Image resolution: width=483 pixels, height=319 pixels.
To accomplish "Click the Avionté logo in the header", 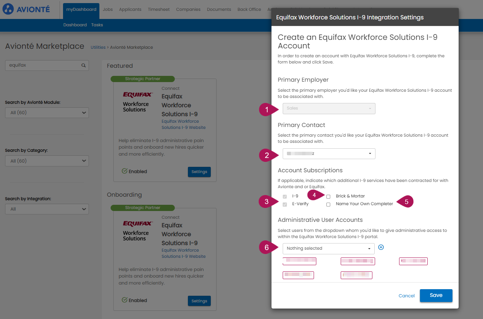I will coord(26,9).
